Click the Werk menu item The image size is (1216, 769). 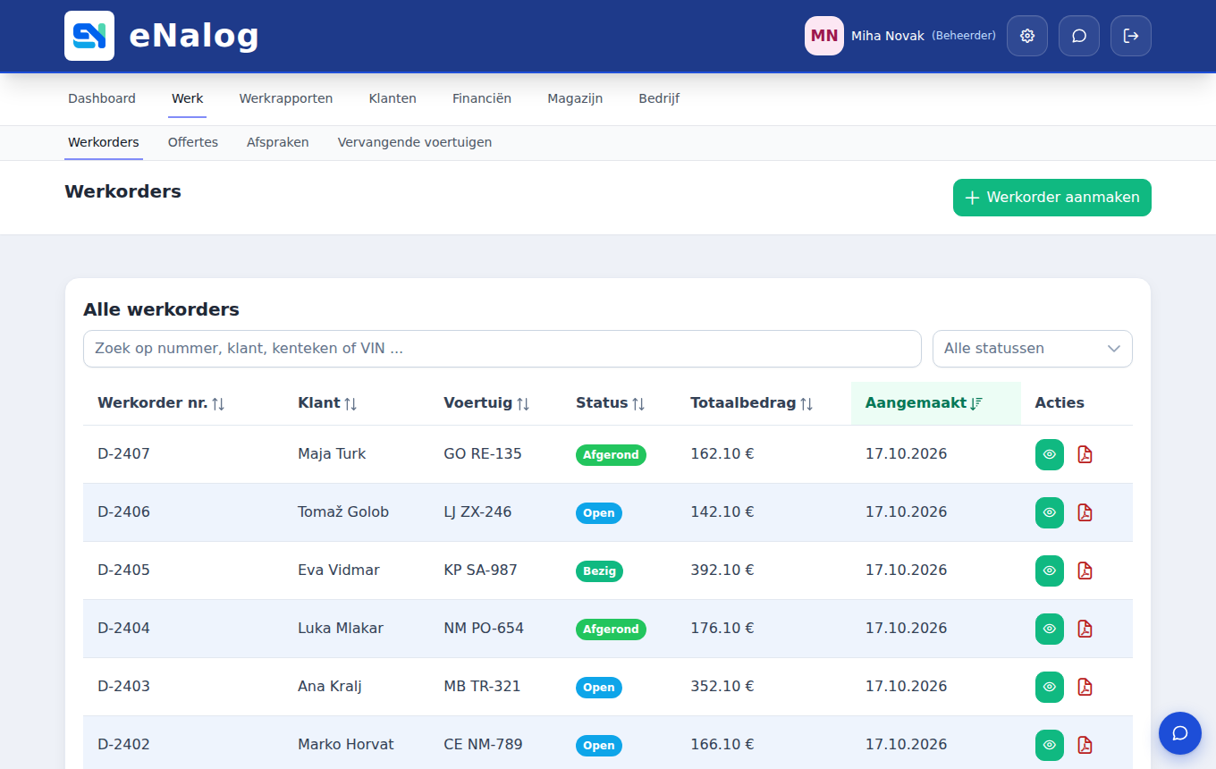click(188, 98)
